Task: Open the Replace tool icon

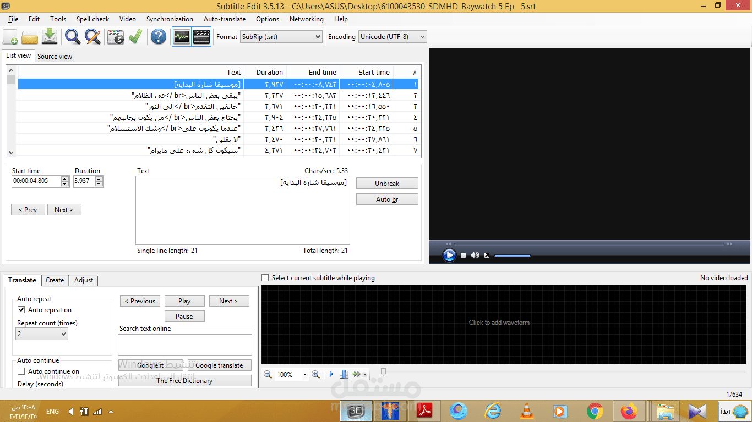Action: click(92, 37)
